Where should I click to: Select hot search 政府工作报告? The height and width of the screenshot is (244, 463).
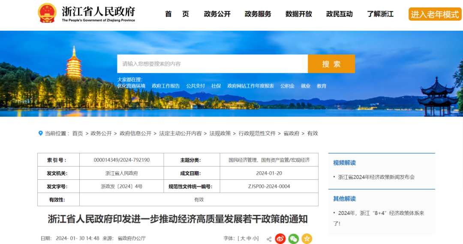pyautogui.click(x=165, y=86)
